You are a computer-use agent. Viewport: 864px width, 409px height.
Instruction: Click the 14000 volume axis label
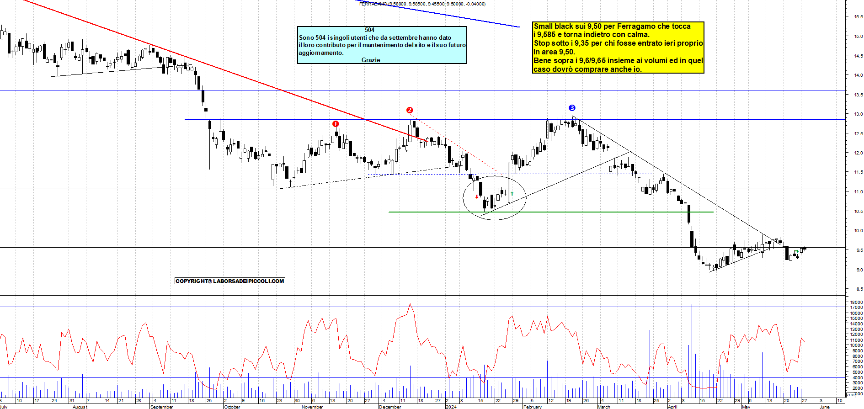(856, 324)
